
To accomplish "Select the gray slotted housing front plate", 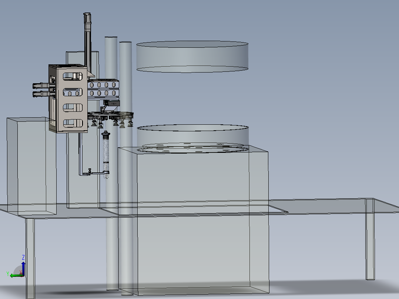I will (73, 99).
